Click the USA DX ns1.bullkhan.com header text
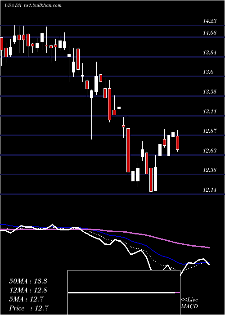This screenshot has height=315, width=225. tap(33, 5)
